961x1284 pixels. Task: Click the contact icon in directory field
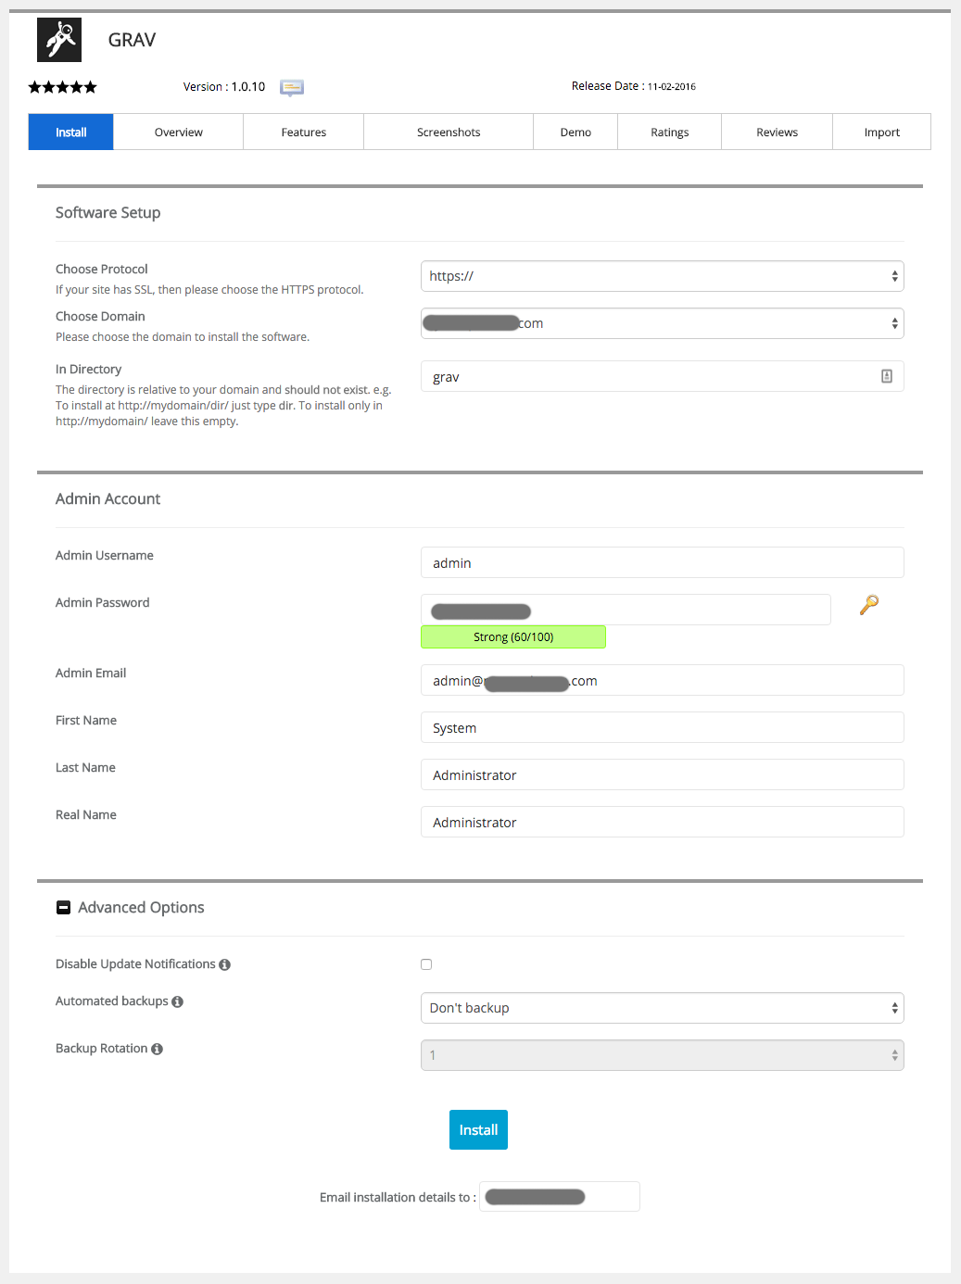(x=886, y=376)
